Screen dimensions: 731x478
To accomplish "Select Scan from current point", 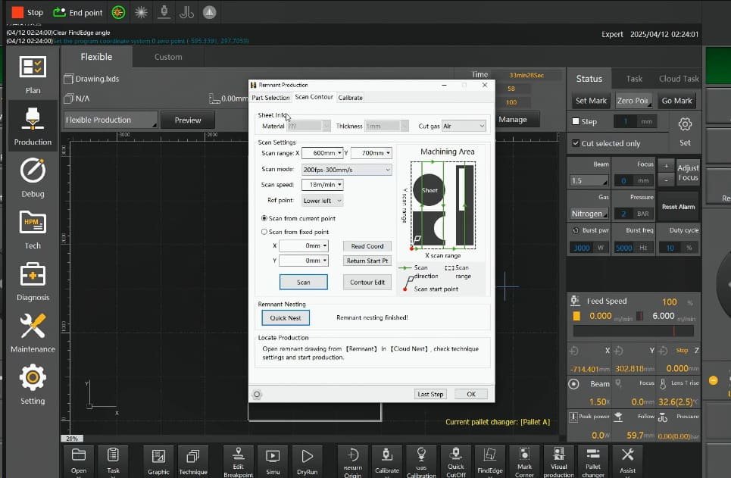I will [264, 218].
